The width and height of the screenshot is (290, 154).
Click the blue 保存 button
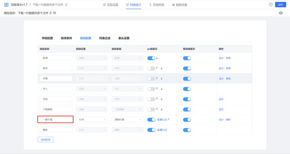[x=281, y=5]
